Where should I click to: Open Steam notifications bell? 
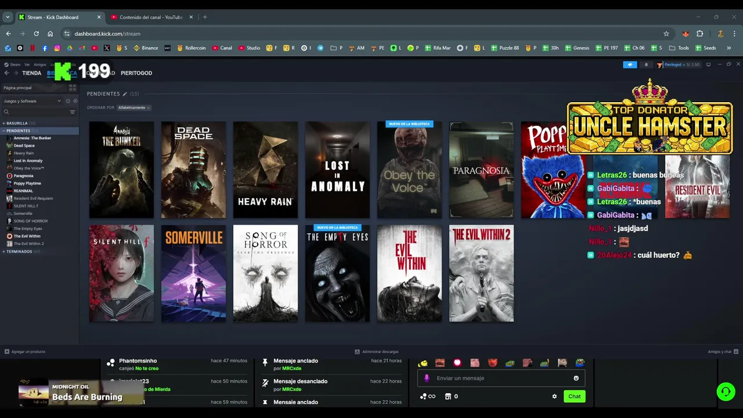coord(646,64)
